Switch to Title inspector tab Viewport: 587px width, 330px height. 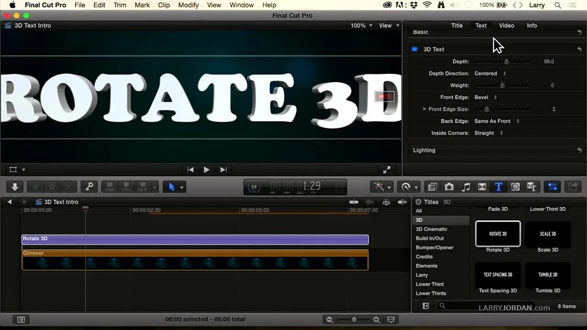pyautogui.click(x=457, y=26)
